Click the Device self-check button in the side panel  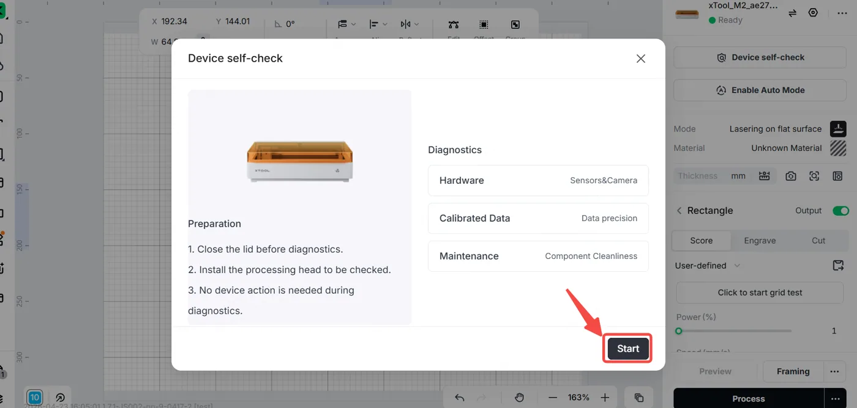click(760, 57)
